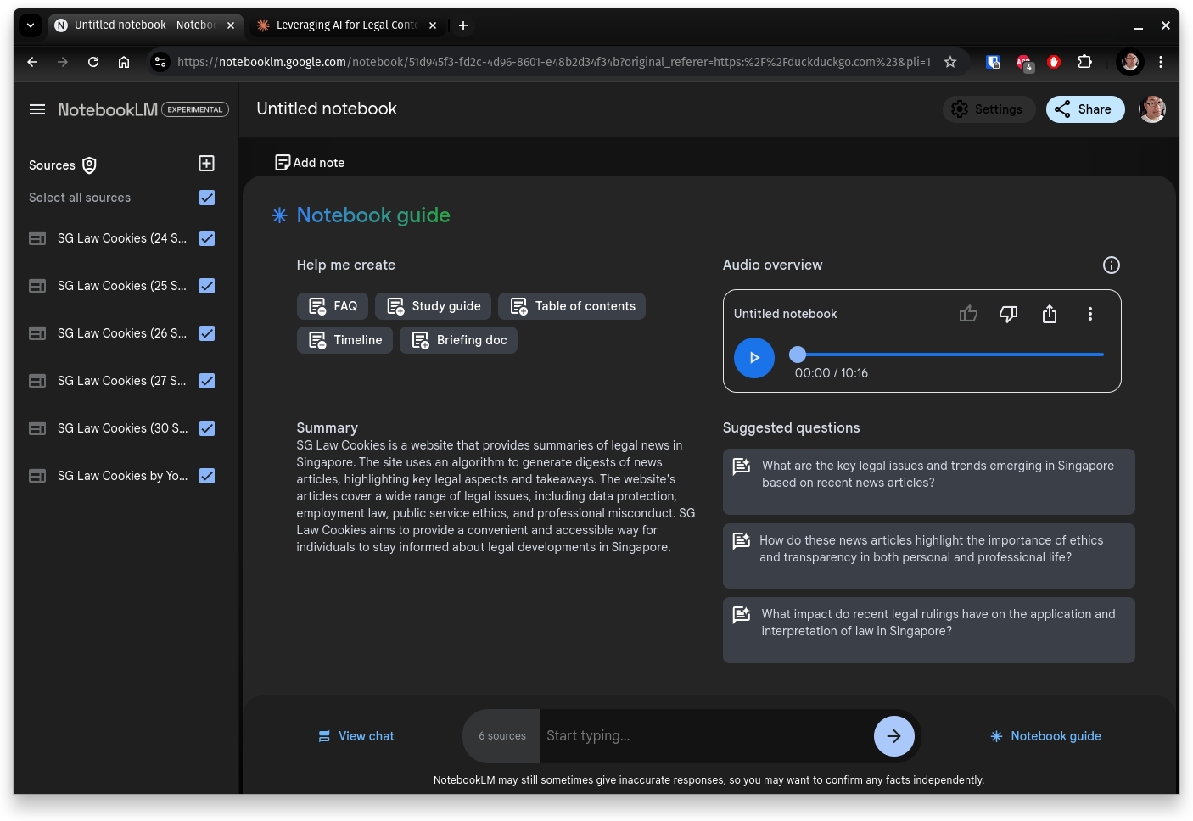Generate a Table of contents
The width and height of the screenshot is (1193, 821).
point(572,306)
